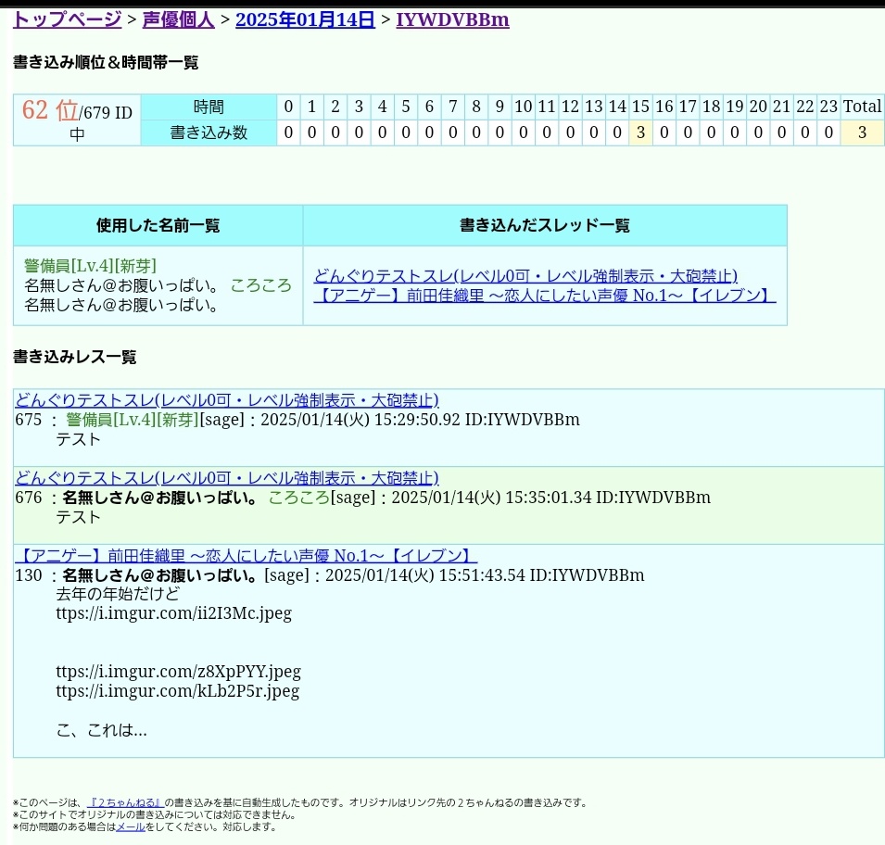
Task: Select the hour 7 header cell
Action: 452,107
